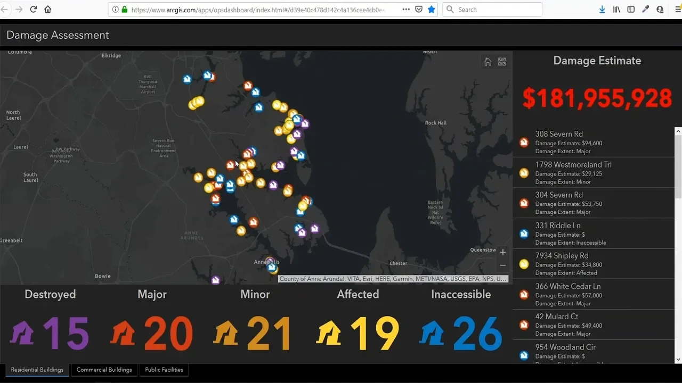Click 'Damage Extent: Inaccessible' under 331 Riddle Ln
Viewport: 682px width, 383px height.
pyautogui.click(x=571, y=243)
